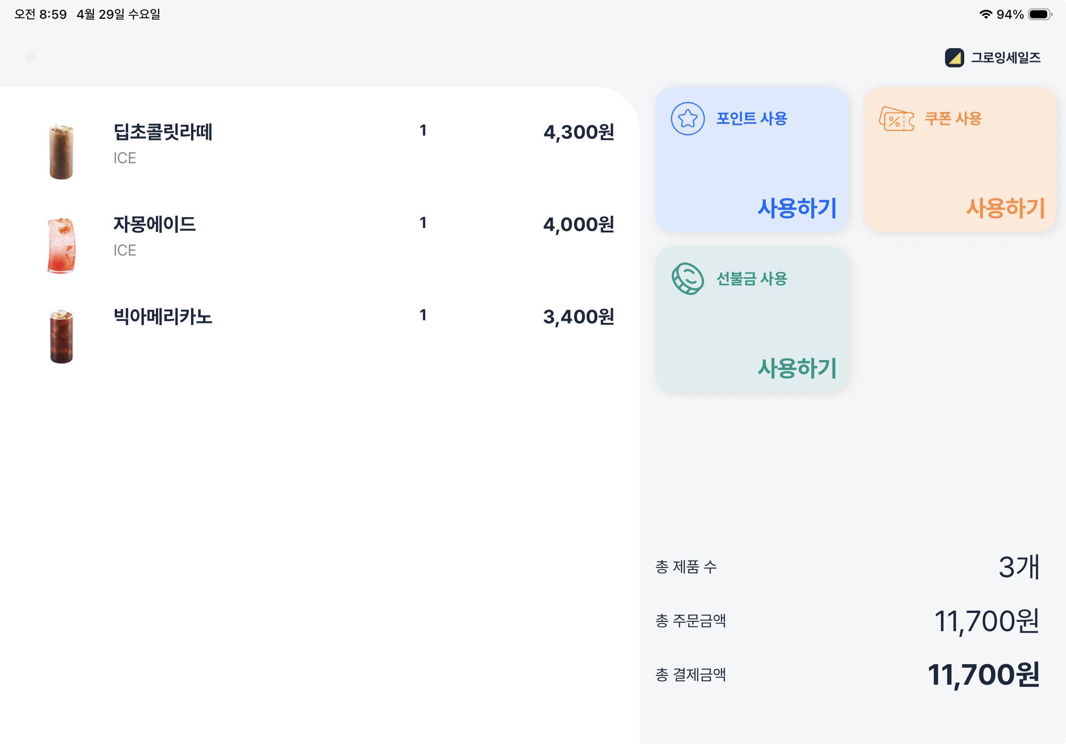The image size is (1066, 744).
Task: Tap the faint circle at top left
Action: coord(30,58)
